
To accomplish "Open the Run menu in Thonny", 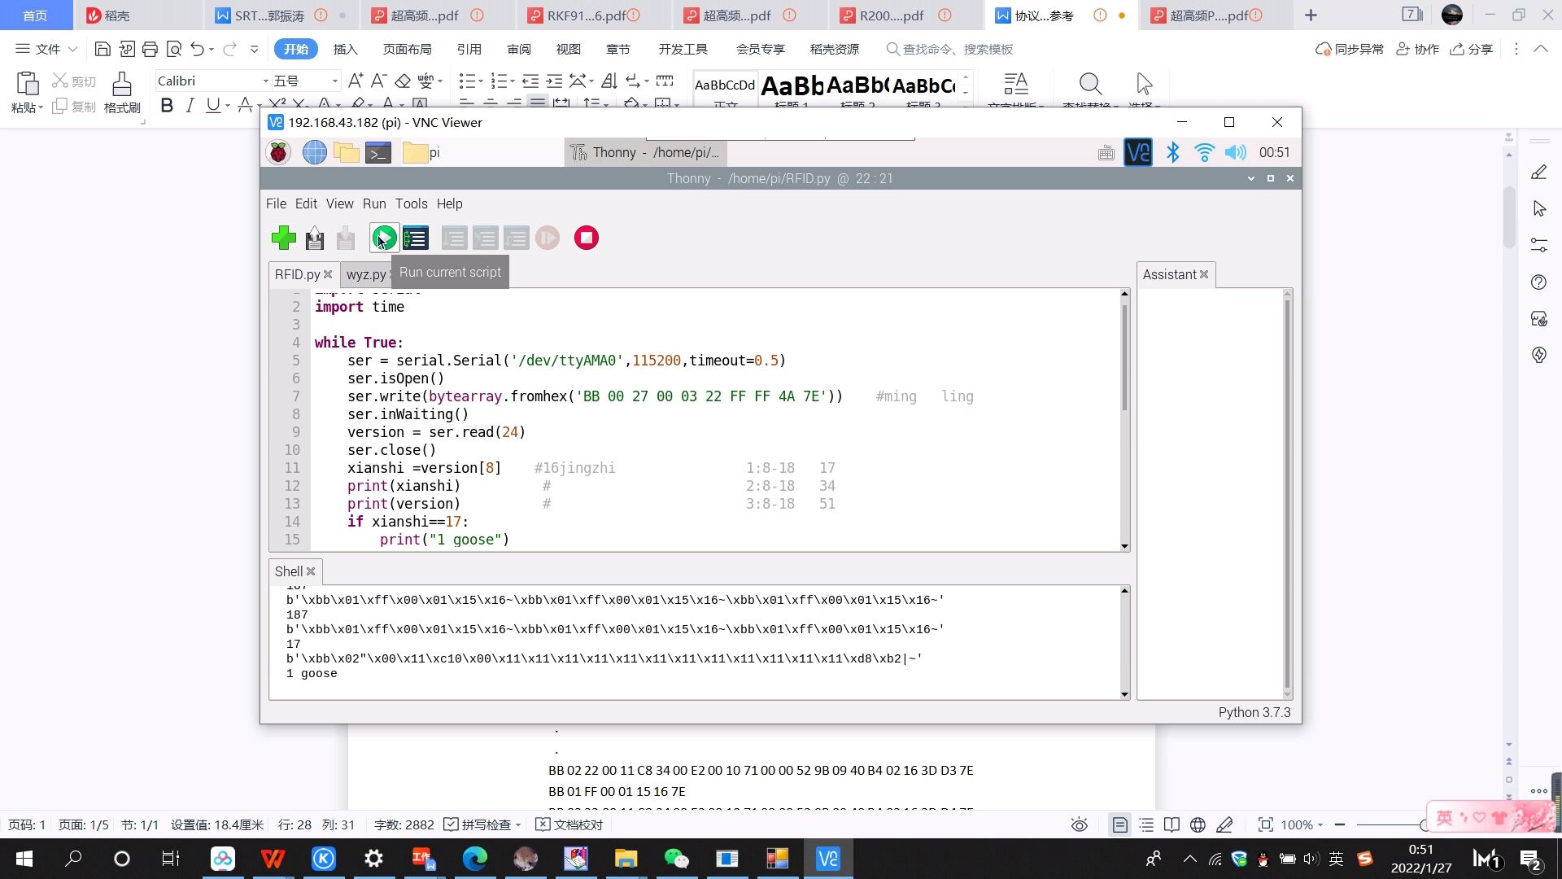I will 373,204.
